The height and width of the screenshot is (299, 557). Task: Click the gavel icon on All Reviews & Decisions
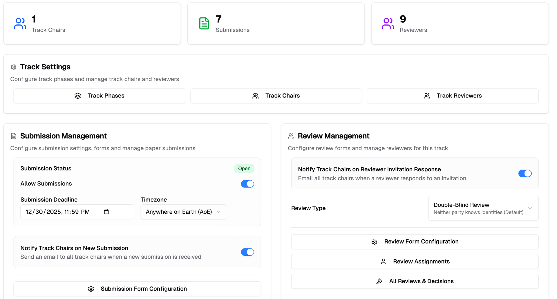[x=379, y=281]
